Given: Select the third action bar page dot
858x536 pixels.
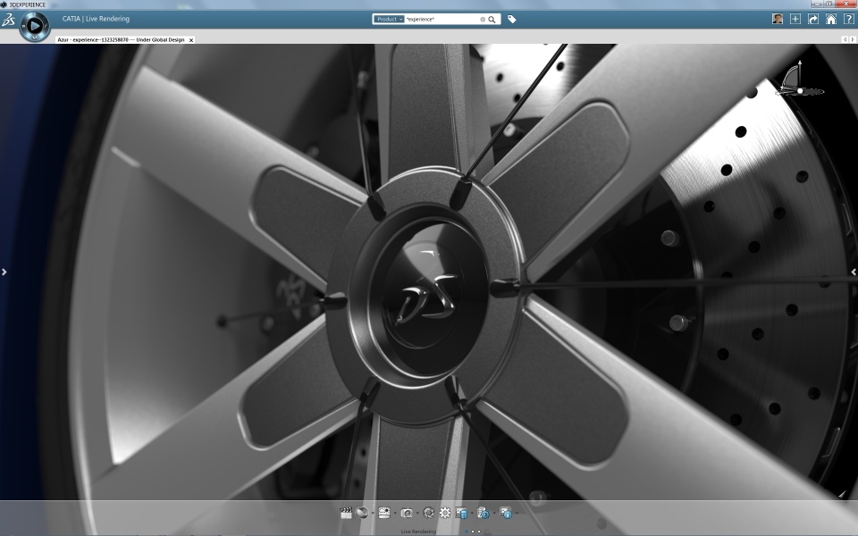Looking at the screenshot, I should [x=479, y=531].
